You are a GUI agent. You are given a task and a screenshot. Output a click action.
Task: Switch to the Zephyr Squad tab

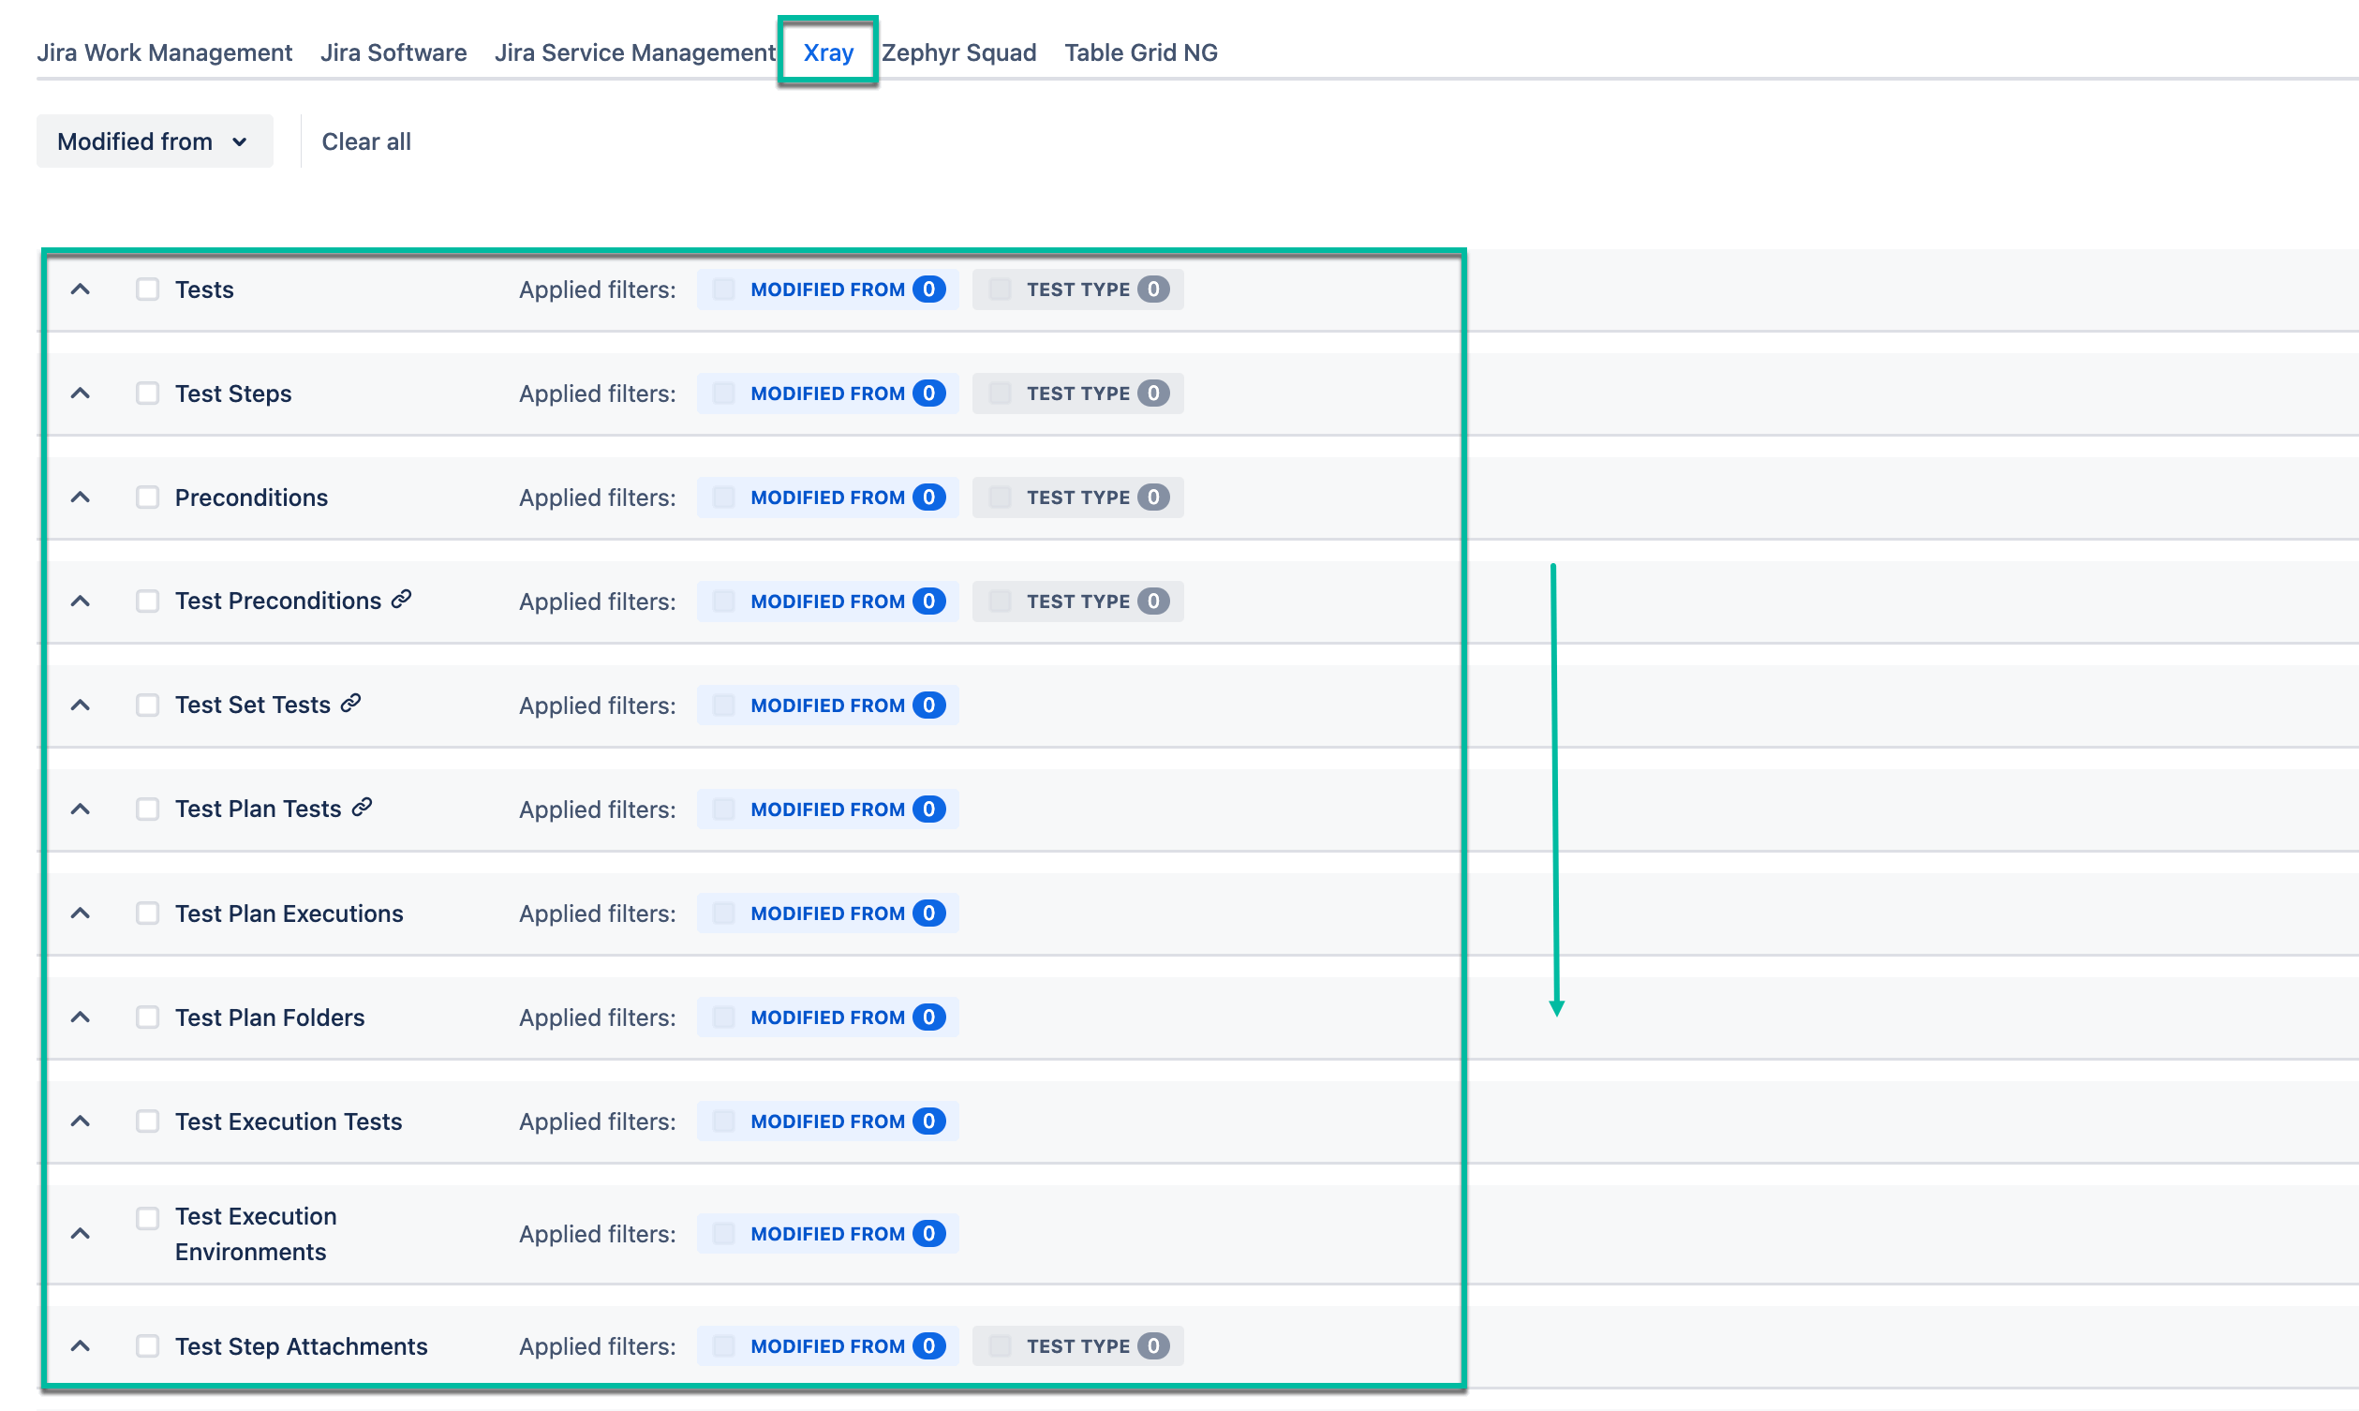point(958,52)
